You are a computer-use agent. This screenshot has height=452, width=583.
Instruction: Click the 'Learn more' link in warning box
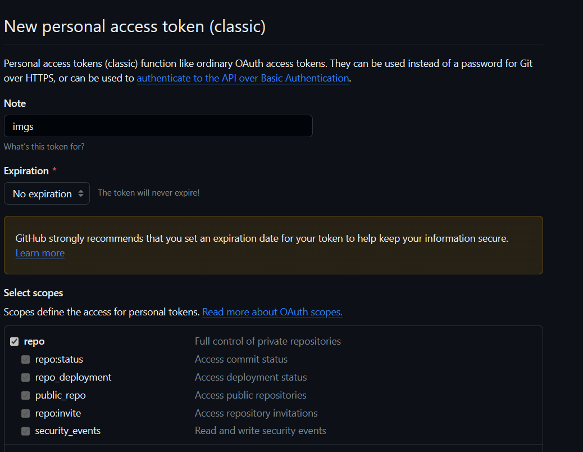click(40, 253)
